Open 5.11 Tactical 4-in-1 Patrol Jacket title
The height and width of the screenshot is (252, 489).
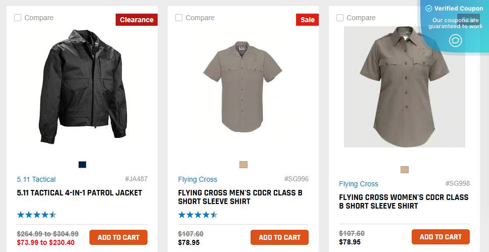coord(79,193)
